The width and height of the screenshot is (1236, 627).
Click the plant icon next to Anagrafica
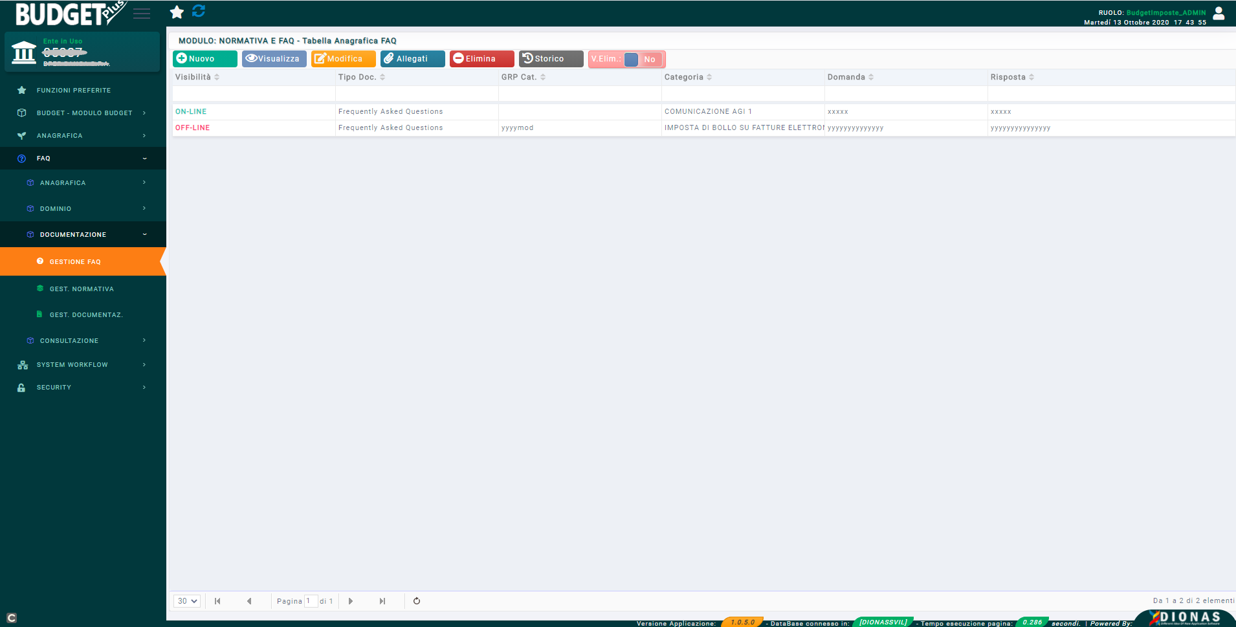pyautogui.click(x=22, y=136)
